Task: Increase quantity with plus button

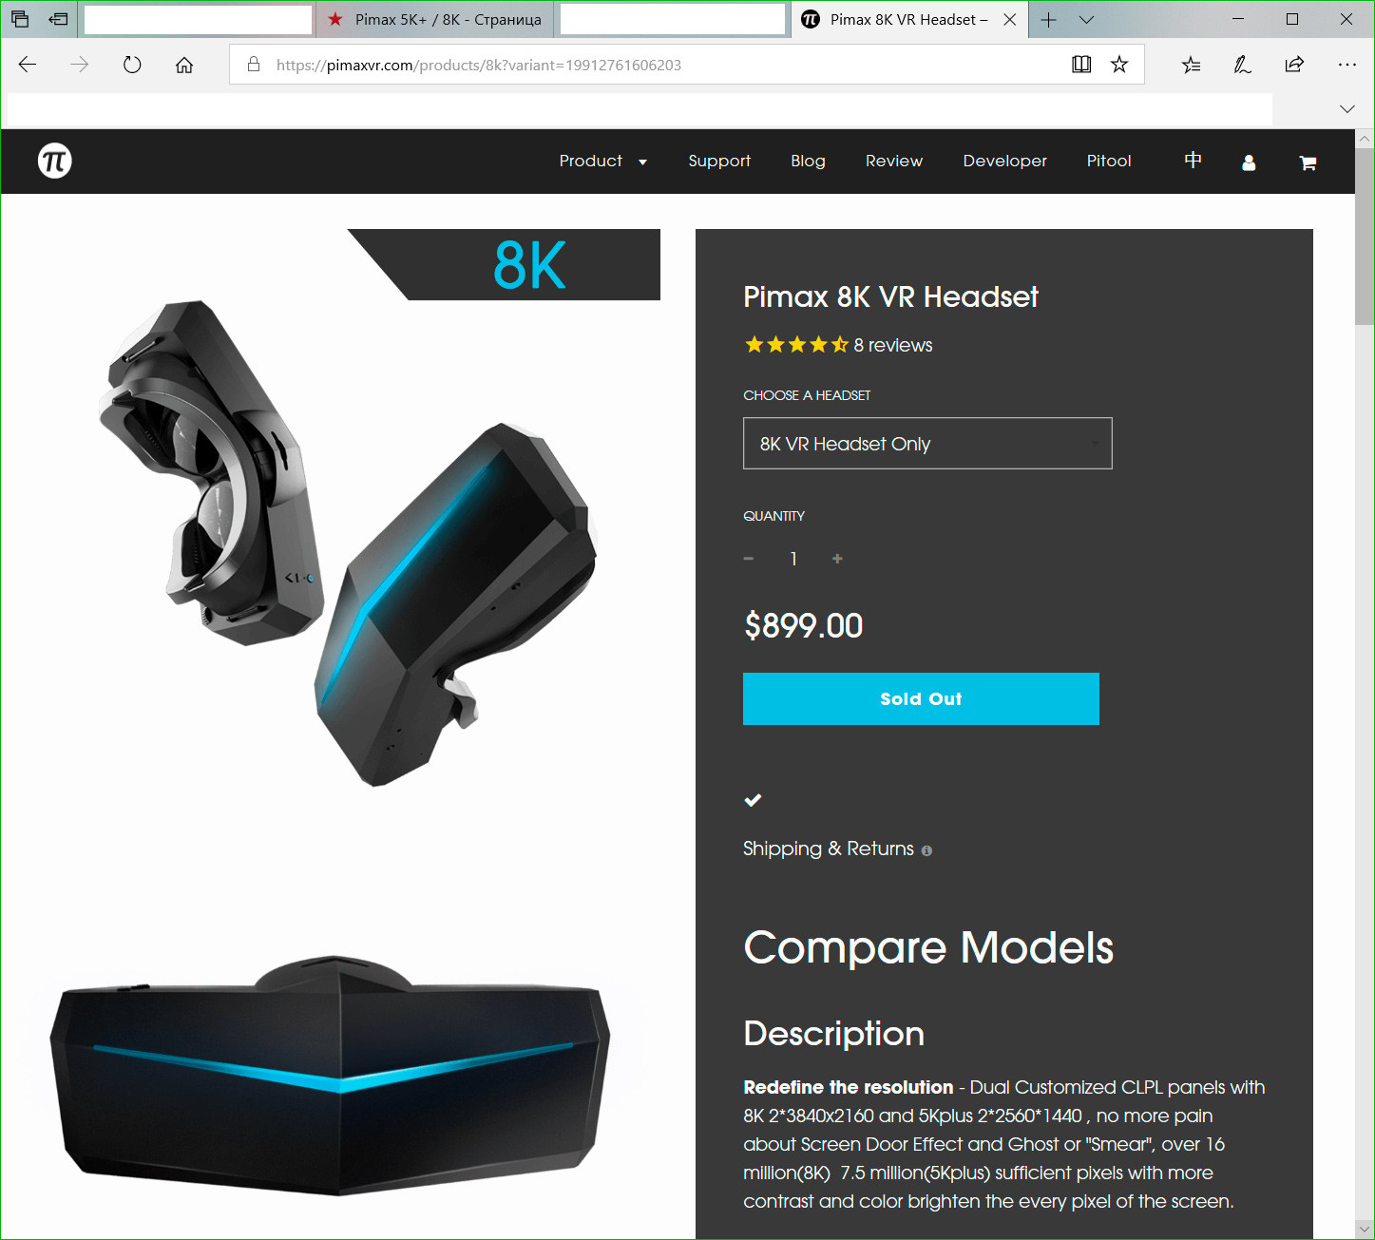Action: pos(837,559)
